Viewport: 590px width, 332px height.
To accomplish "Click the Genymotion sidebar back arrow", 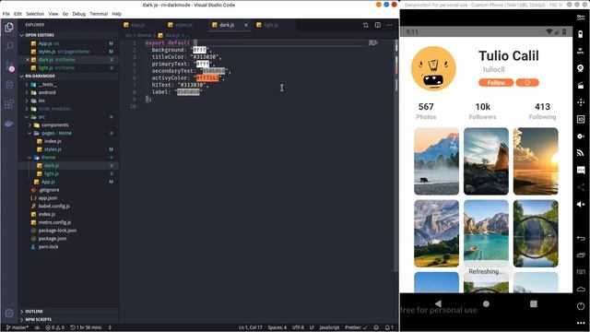I will [x=581, y=238].
